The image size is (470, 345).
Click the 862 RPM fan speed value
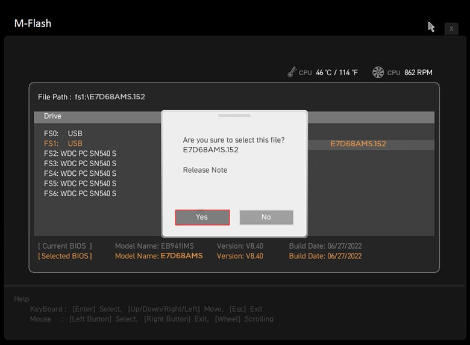(418, 72)
